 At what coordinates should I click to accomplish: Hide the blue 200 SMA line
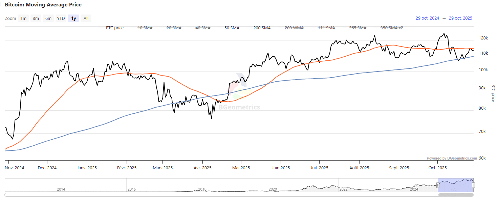[x=262, y=28]
